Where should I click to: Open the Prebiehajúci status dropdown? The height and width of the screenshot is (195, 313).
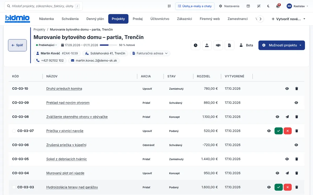click(x=46, y=45)
